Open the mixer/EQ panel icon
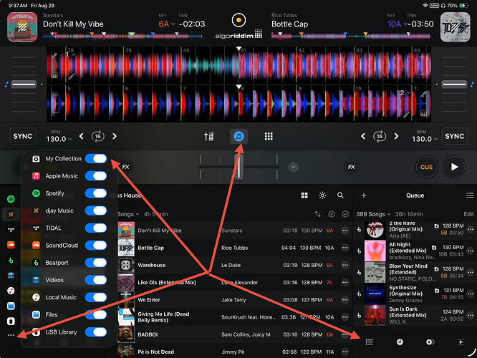The width and height of the screenshot is (477, 358). point(208,136)
